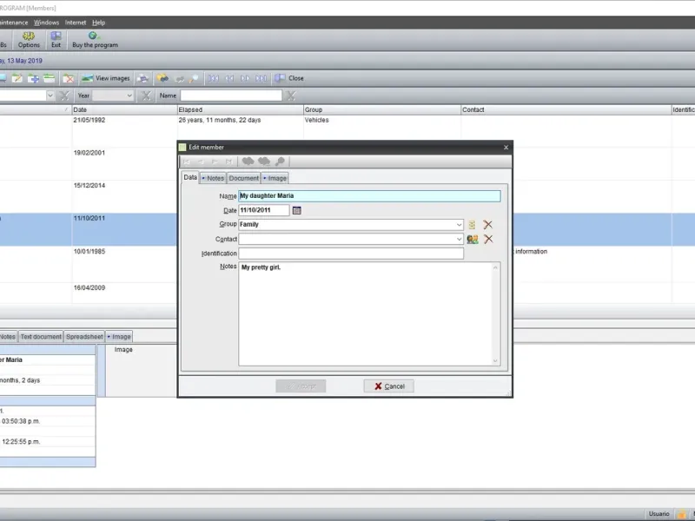The image size is (695, 521).
Task: Open Spreadsheet tab in lower panel
Action: pos(84,337)
